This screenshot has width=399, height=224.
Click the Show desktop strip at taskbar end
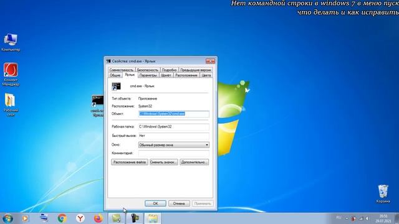pyautogui.click(x=397, y=218)
